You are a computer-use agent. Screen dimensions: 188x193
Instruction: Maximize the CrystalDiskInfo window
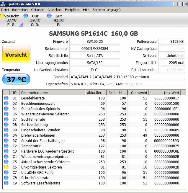point(180,4)
